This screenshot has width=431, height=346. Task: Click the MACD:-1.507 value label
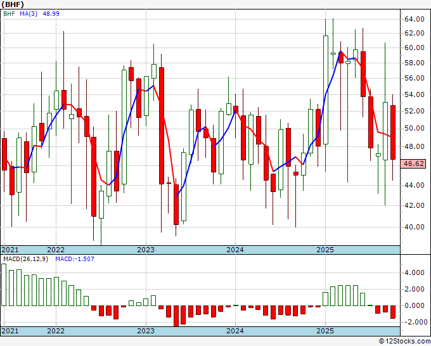click(x=75, y=259)
